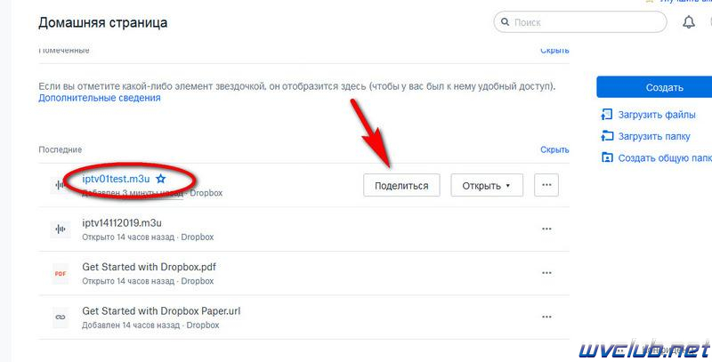Open the Открыть dropdown for iptv01test.m3u
This screenshot has width=712, height=362.
(x=486, y=185)
